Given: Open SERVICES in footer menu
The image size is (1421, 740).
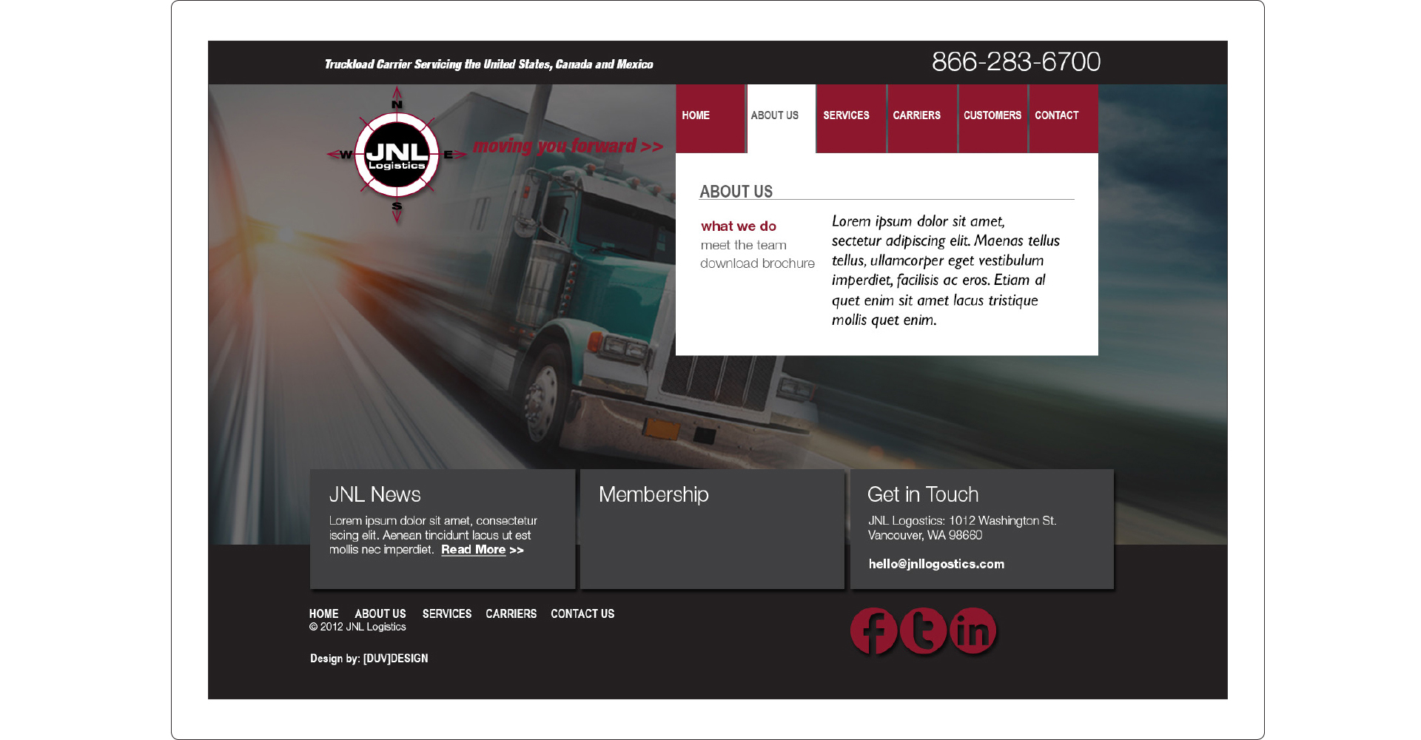Looking at the screenshot, I should tap(447, 614).
